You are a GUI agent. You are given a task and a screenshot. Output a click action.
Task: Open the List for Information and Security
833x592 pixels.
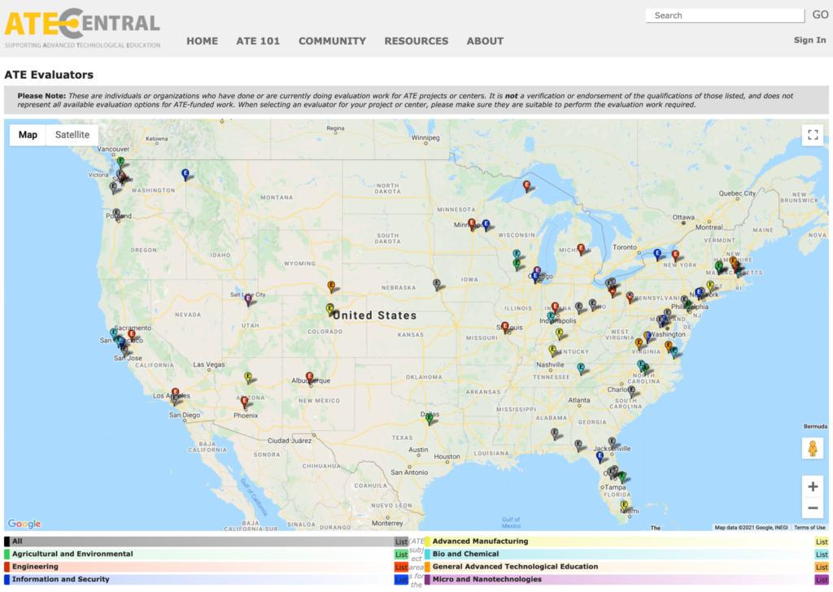coord(401,580)
